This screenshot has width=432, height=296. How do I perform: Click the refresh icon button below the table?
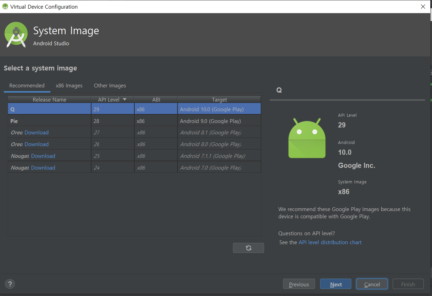(248, 248)
